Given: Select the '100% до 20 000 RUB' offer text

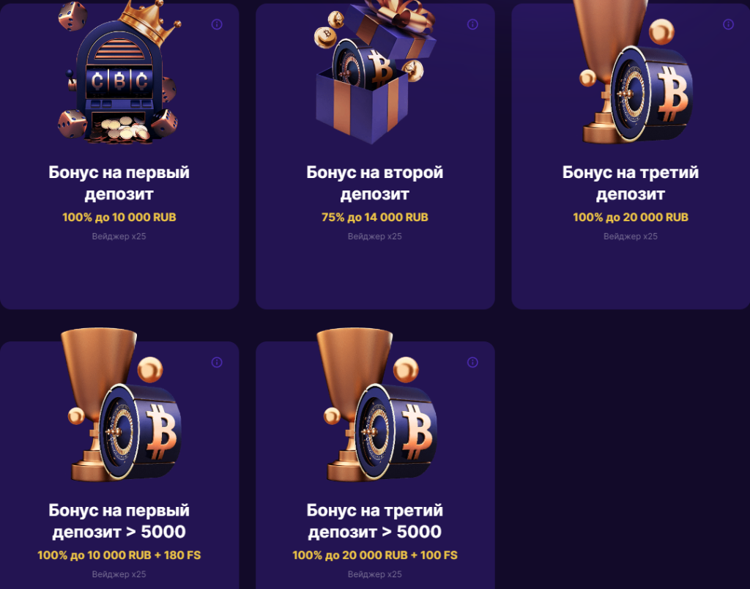Looking at the screenshot, I should pyautogui.click(x=631, y=218).
